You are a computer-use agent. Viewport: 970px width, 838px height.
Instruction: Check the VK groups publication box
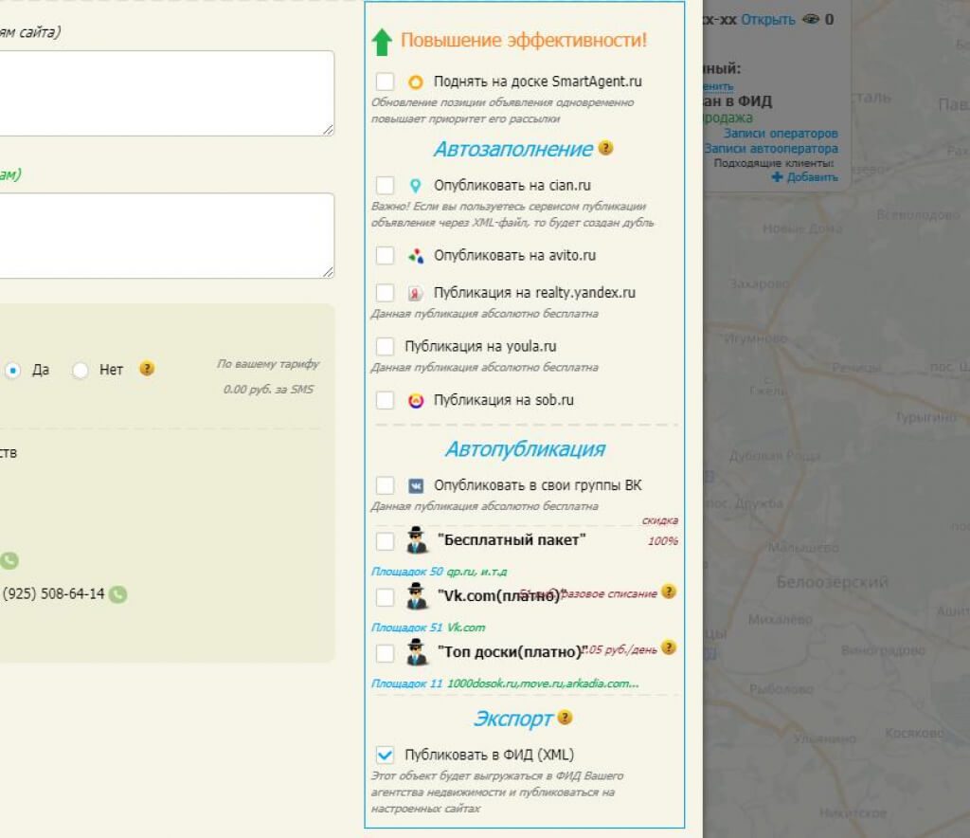click(x=385, y=485)
